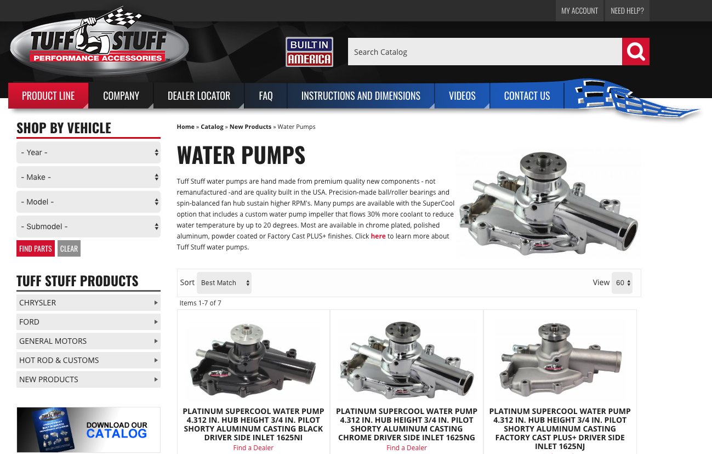Follow the red 'here' link
This screenshot has width=712, height=454.
(378, 236)
